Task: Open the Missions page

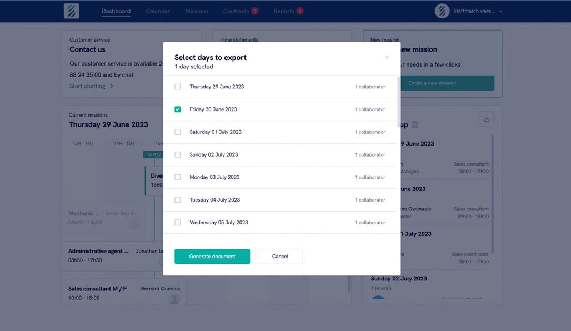Action: 196,11
